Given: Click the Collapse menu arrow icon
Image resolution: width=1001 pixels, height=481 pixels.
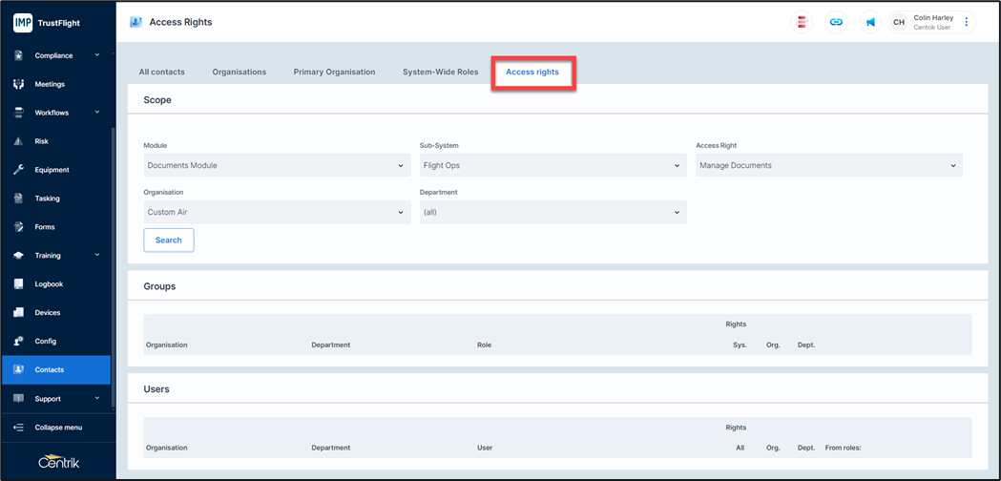Looking at the screenshot, I should click(18, 428).
